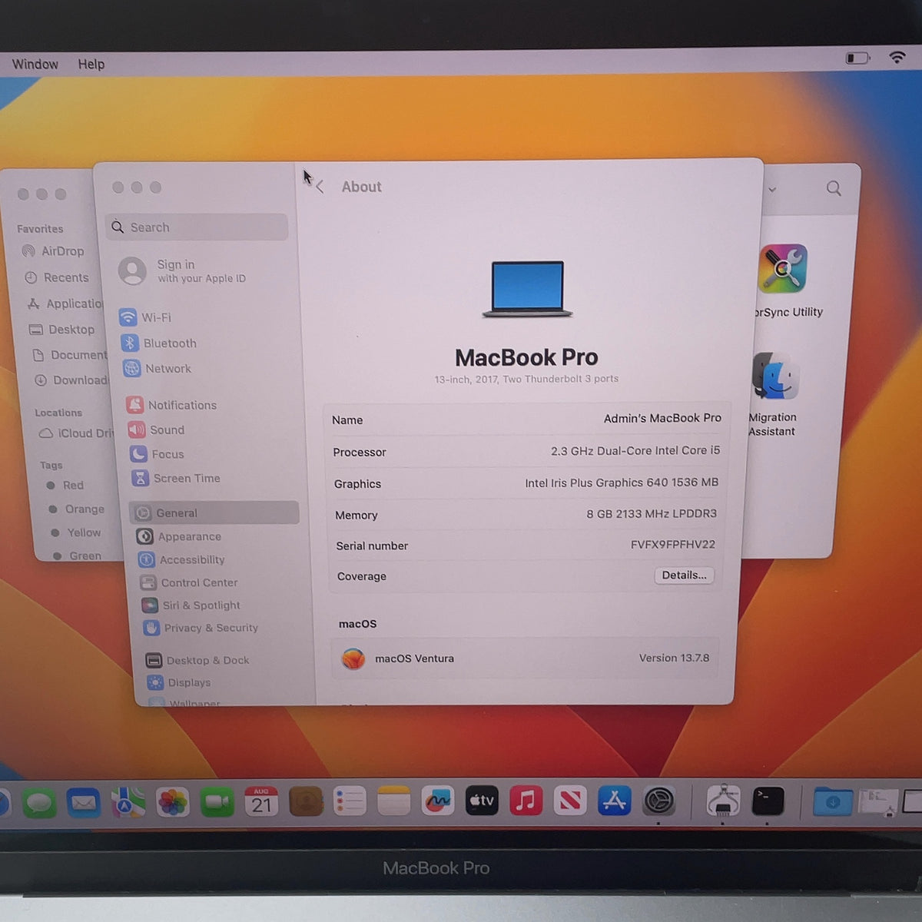Open Desktop & Dock settings

pyautogui.click(x=197, y=660)
